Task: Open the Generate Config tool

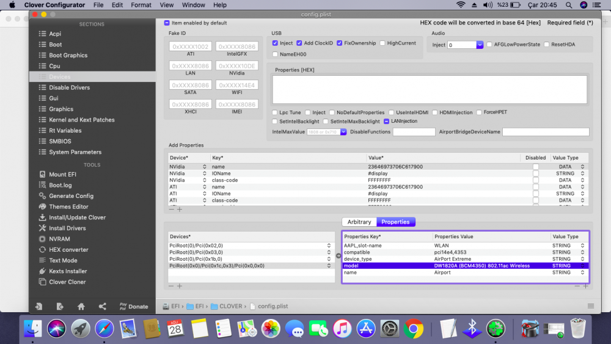Action: (71, 196)
